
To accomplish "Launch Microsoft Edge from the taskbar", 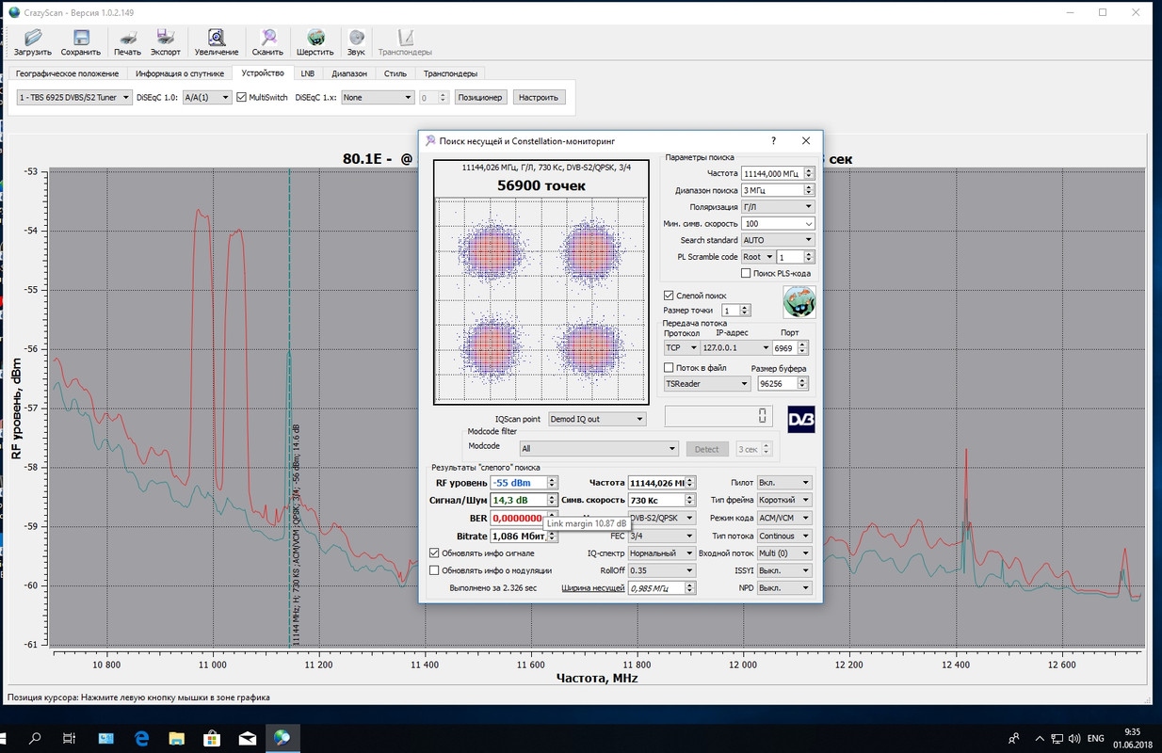I will (142, 738).
